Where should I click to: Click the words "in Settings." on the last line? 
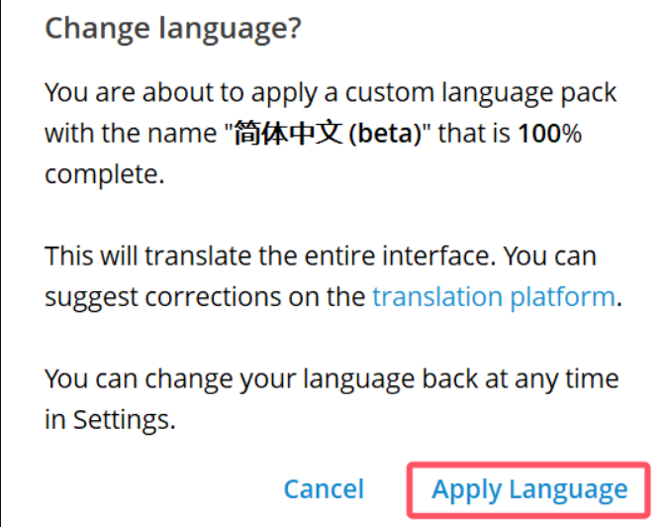110,419
